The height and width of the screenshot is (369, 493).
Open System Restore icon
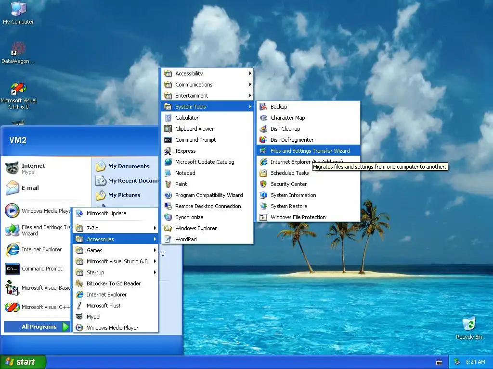click(x=263, y=206)
